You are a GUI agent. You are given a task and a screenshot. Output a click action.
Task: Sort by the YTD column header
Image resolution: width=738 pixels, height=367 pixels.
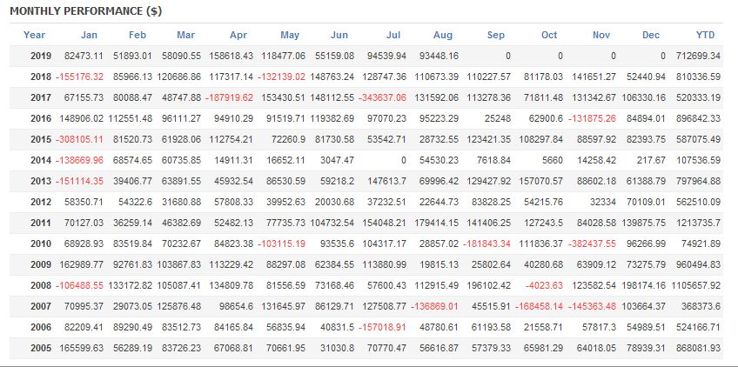[x=706, y=35]
